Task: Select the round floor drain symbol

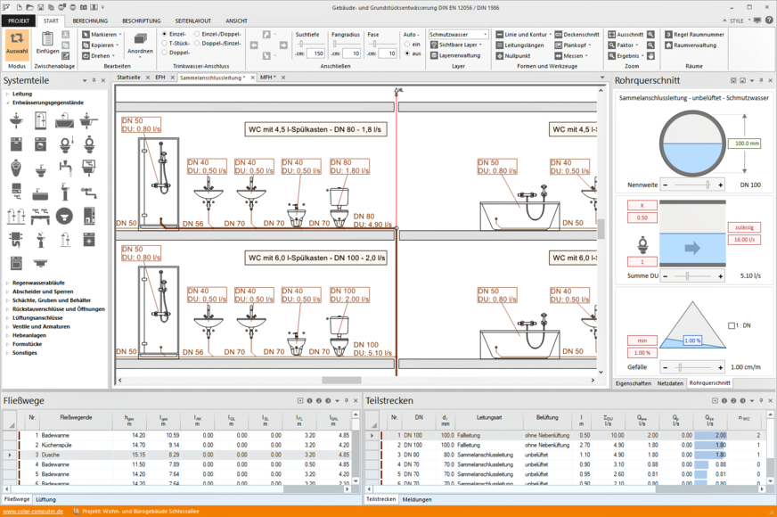Action: (64, 215)
